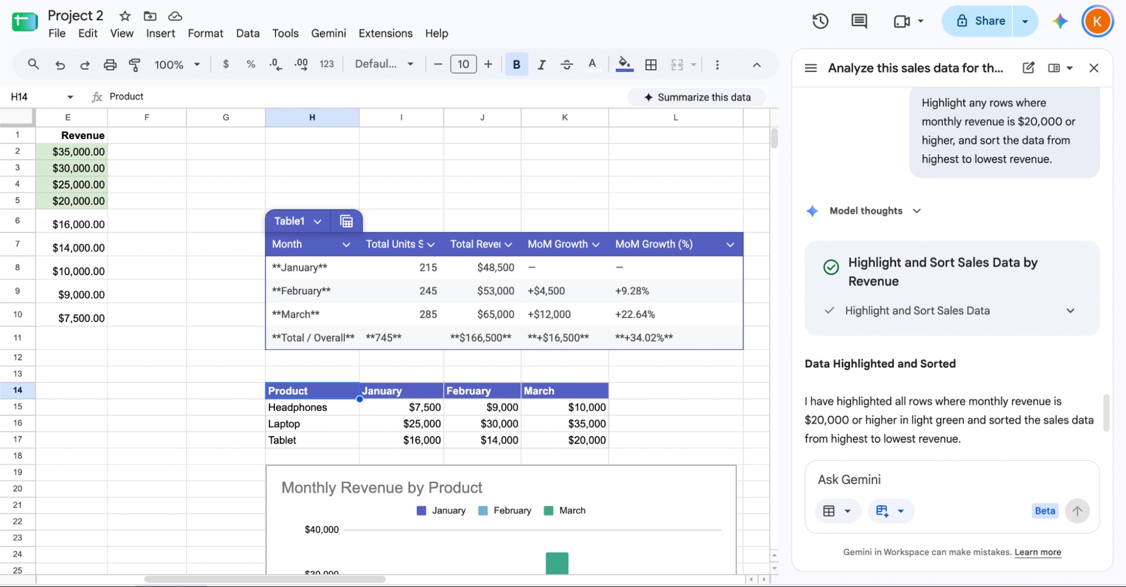Image resolution: width=1126 pixels, height=587 pixels.
Task: Open the borders tool
Action: (651, 64)
